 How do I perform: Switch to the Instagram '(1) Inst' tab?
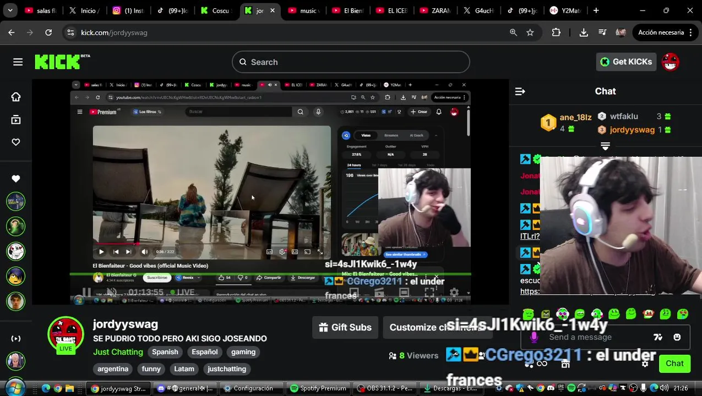point(129,10)
